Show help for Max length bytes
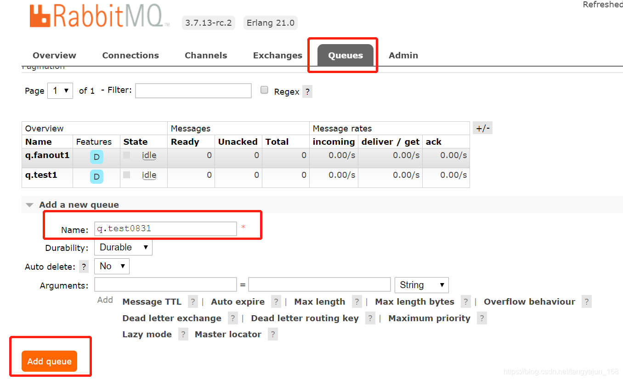Viewport: 623px width, 380px height. click(x=466, y=302)
